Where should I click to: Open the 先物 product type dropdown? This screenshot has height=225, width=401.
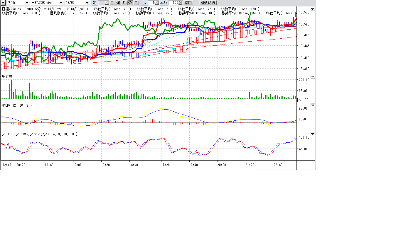coord(27,3)
